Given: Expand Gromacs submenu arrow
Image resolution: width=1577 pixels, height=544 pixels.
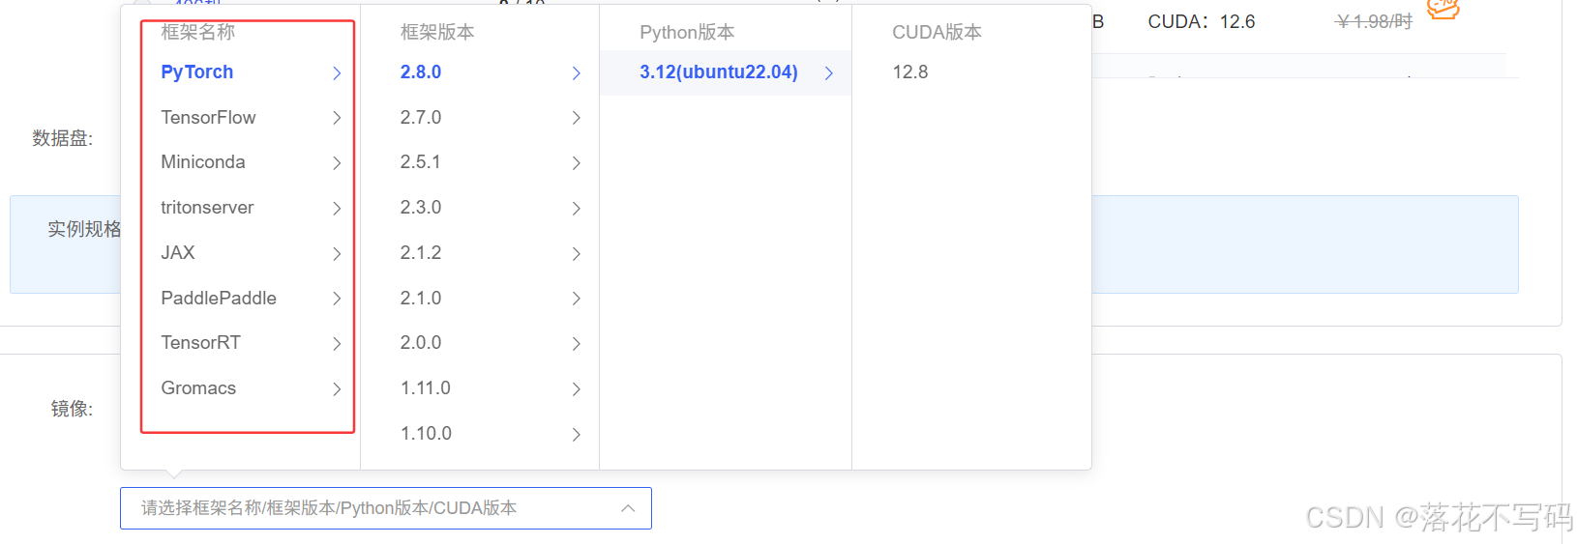Looking at the screenshot, I should 337,389.
